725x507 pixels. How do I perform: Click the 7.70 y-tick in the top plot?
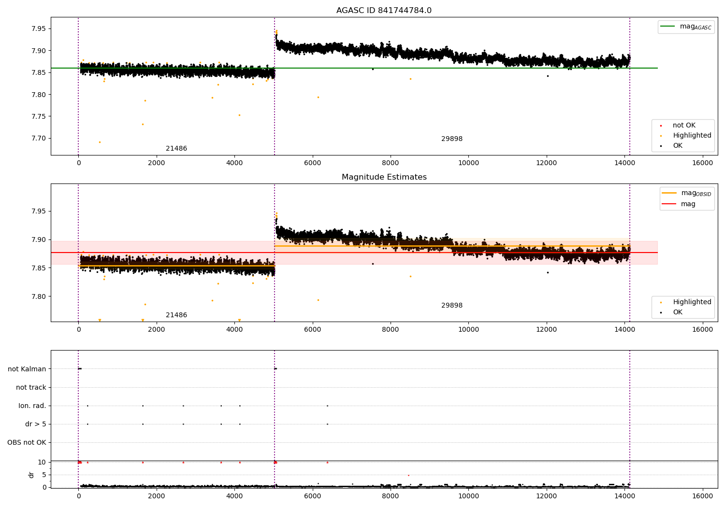tap(39, 139)
